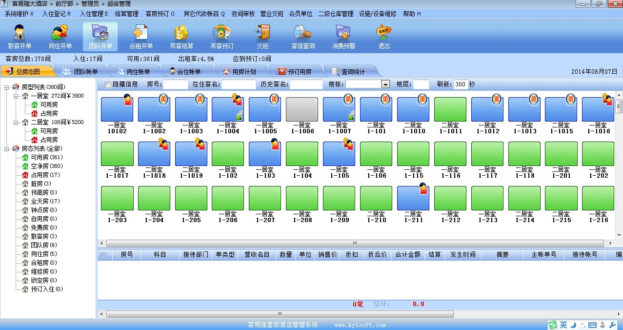Click wrench settings tray icon

tap(613, 325)
